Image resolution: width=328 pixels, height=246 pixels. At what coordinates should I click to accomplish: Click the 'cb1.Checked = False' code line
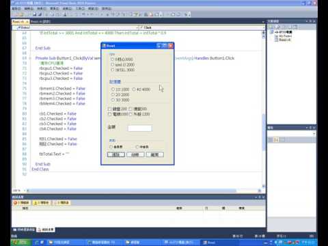pos(57,113)
